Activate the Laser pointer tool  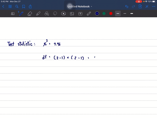coord(89,14)
